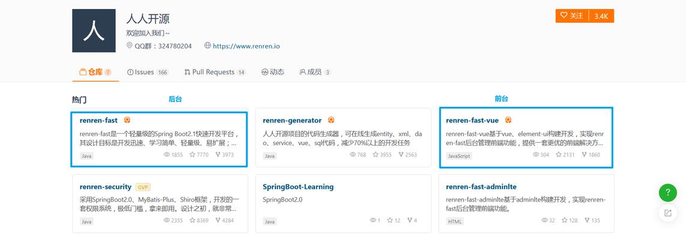Click the renren-fast description text
The height and width of the screenshot is (240, 686).
tap(159, 138)
